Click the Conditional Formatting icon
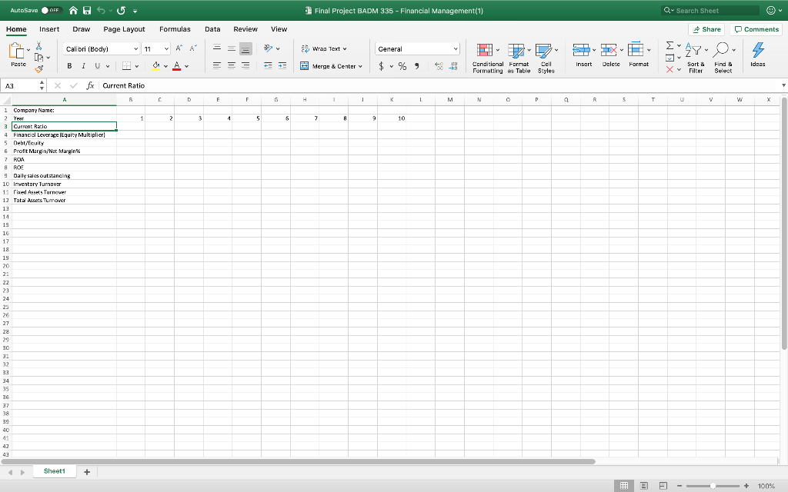The height and width of the screenshot is (492, 788). point(485,51)
